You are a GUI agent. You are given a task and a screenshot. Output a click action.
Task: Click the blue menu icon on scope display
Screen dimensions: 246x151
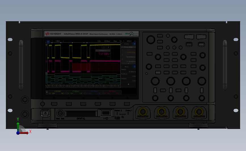[x=48, y=42]
